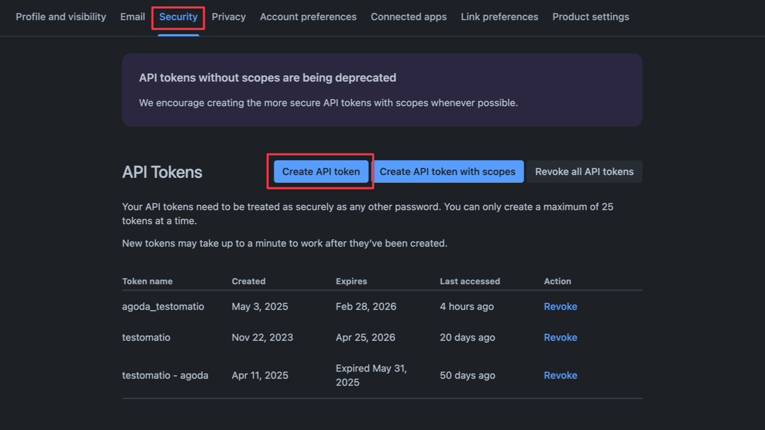Select the agoda_testomatio token name

[x=163, y=306]
